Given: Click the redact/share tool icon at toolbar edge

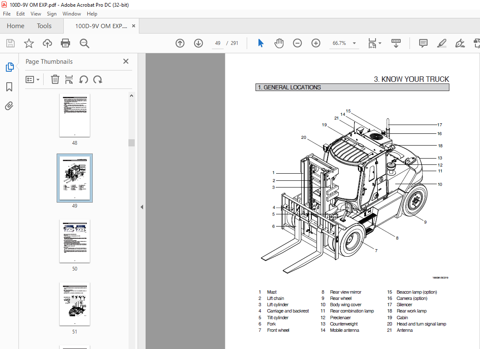Looking at the screenshot, I should pos(477,43).
